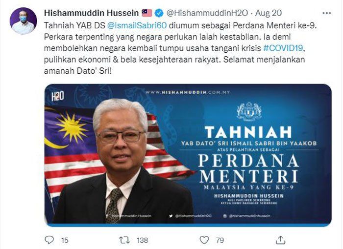343x249 pixels.
Task: Open the profile avatar of Hishammuddin Hussein
Action: click(x=24, y=21)
